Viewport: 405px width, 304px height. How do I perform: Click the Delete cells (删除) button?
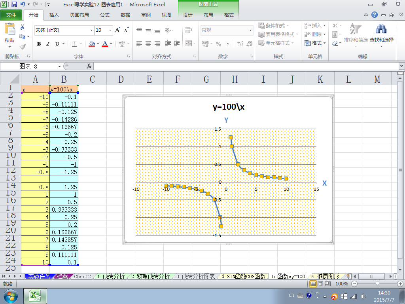315,34
